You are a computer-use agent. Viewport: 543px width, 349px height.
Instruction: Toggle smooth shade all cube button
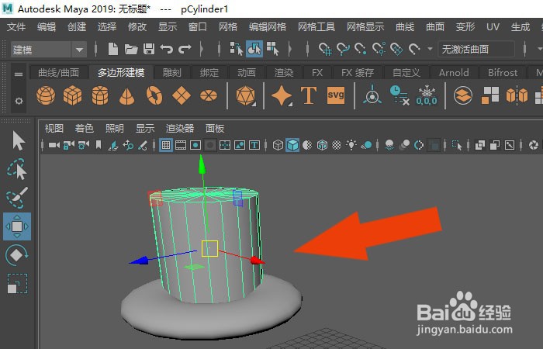click(x=292, y=145)
